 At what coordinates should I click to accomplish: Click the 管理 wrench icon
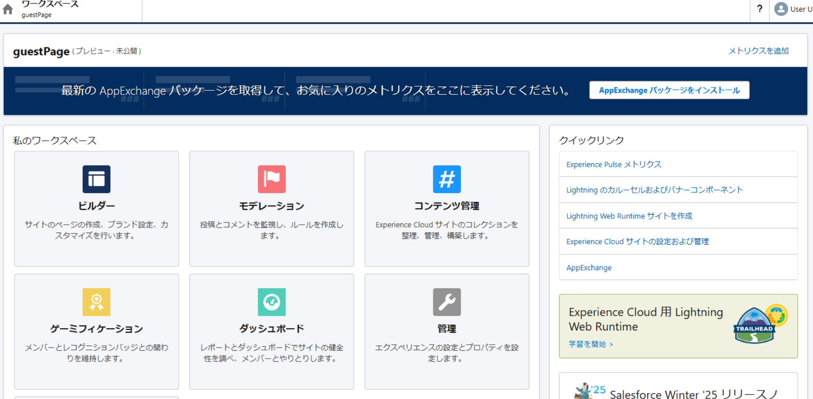point(447,302)
